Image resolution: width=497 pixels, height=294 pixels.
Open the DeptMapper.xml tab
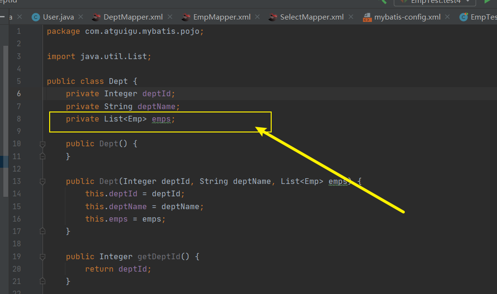[133, 17]
